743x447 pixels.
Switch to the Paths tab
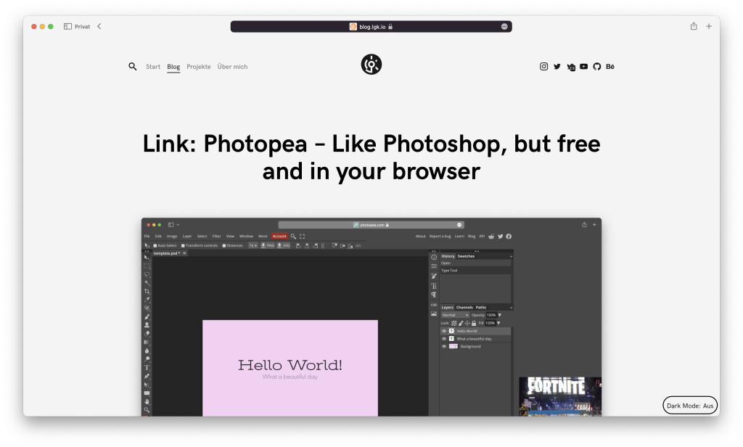coord(481,307)
